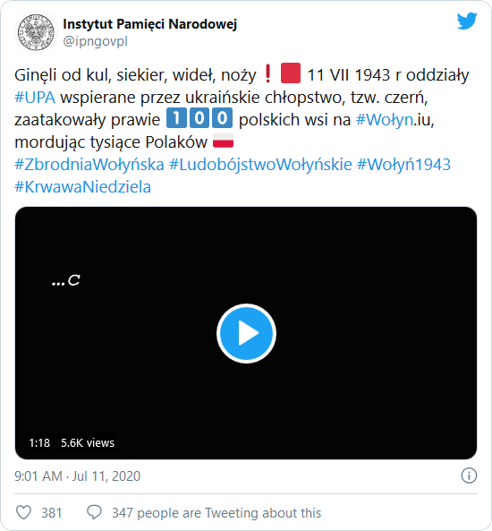Click the reply speech bubble icon
The height and width of the screenshot is (531, 492).
click(x=94, y=512)
